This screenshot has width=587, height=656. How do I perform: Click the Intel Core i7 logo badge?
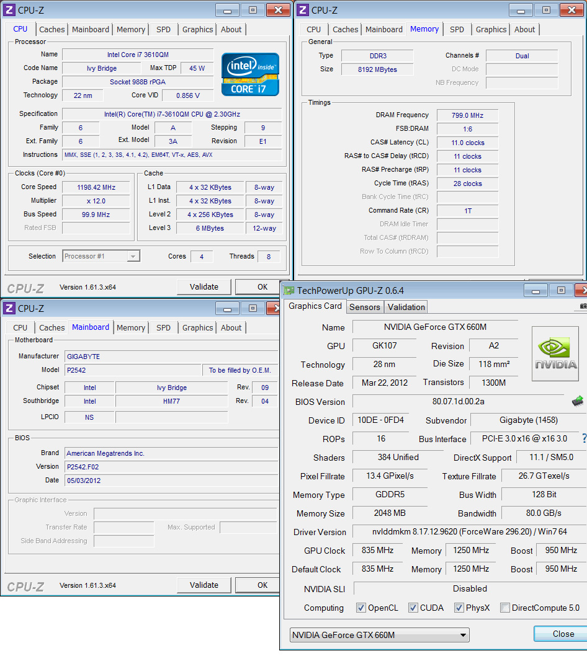(250, 74)
